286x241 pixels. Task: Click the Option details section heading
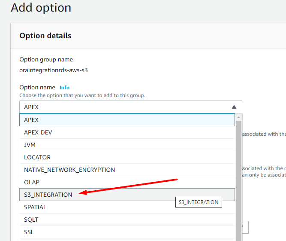point(45,36)
